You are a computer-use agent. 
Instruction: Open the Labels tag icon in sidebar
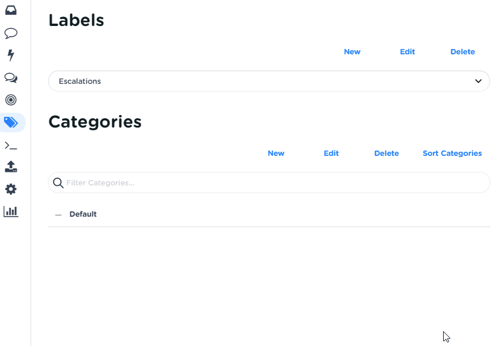coord(11,122)
